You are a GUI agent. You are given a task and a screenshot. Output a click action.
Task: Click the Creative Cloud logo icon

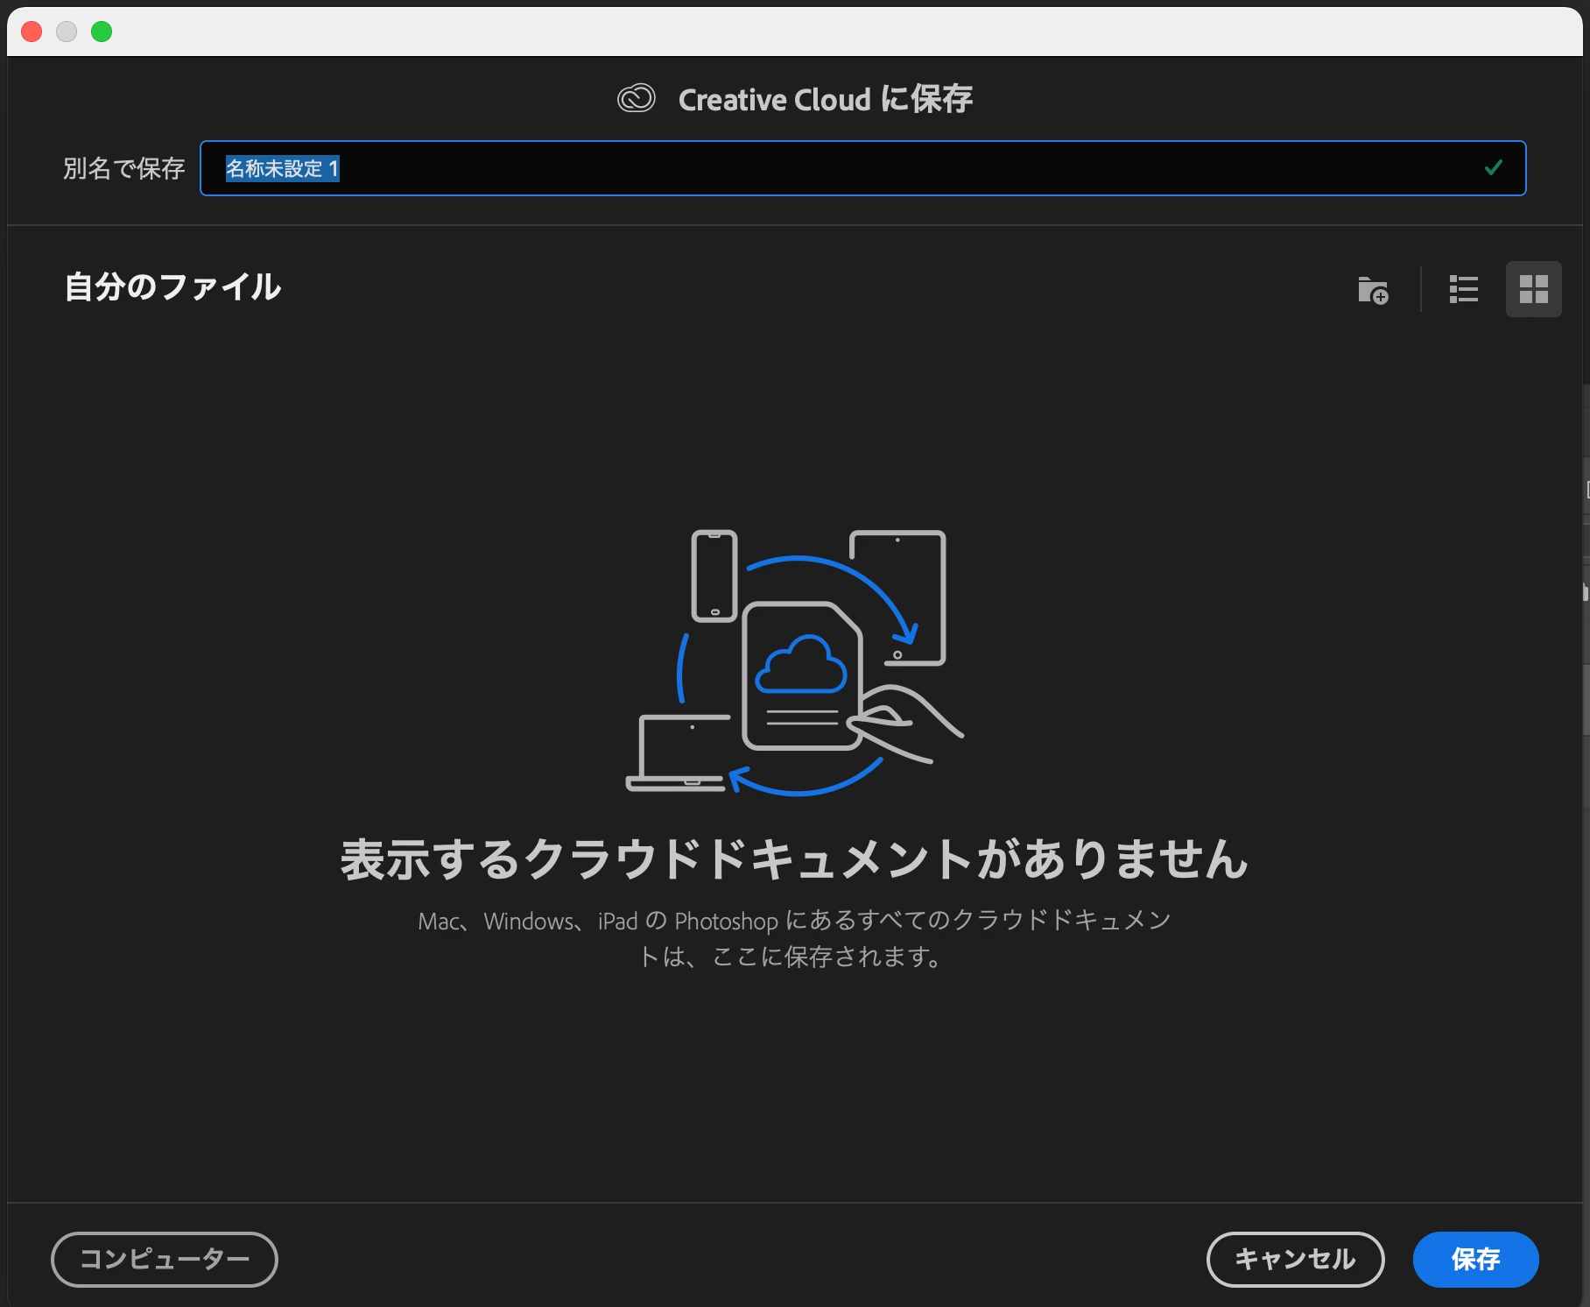coord(637,98)
